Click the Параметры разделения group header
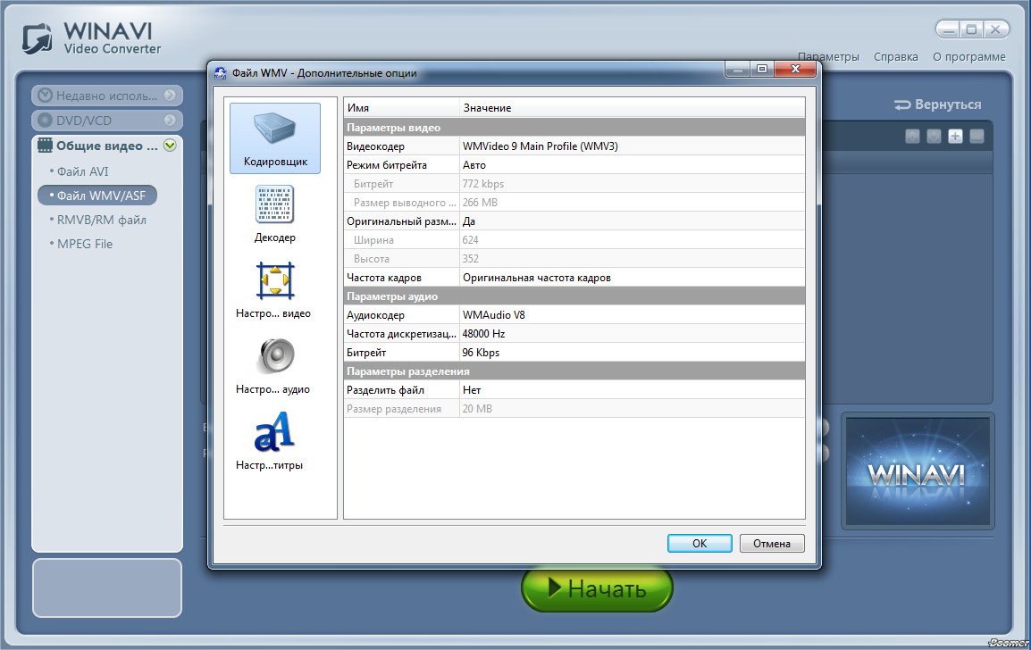The width and height of the screenshot is (1031, 650). (x=574, y=371)
